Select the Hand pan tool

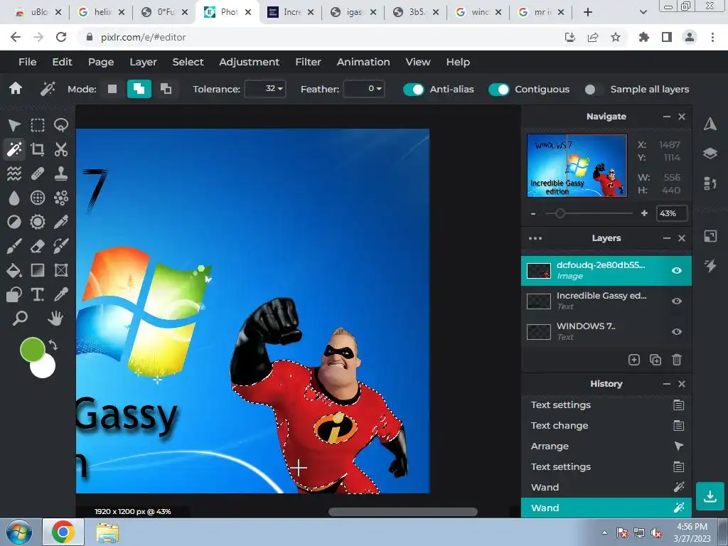pos(55,318)
